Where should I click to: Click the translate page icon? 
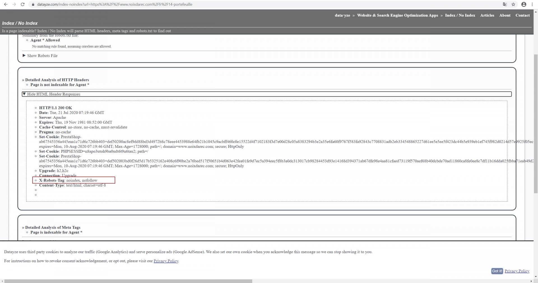505,4
